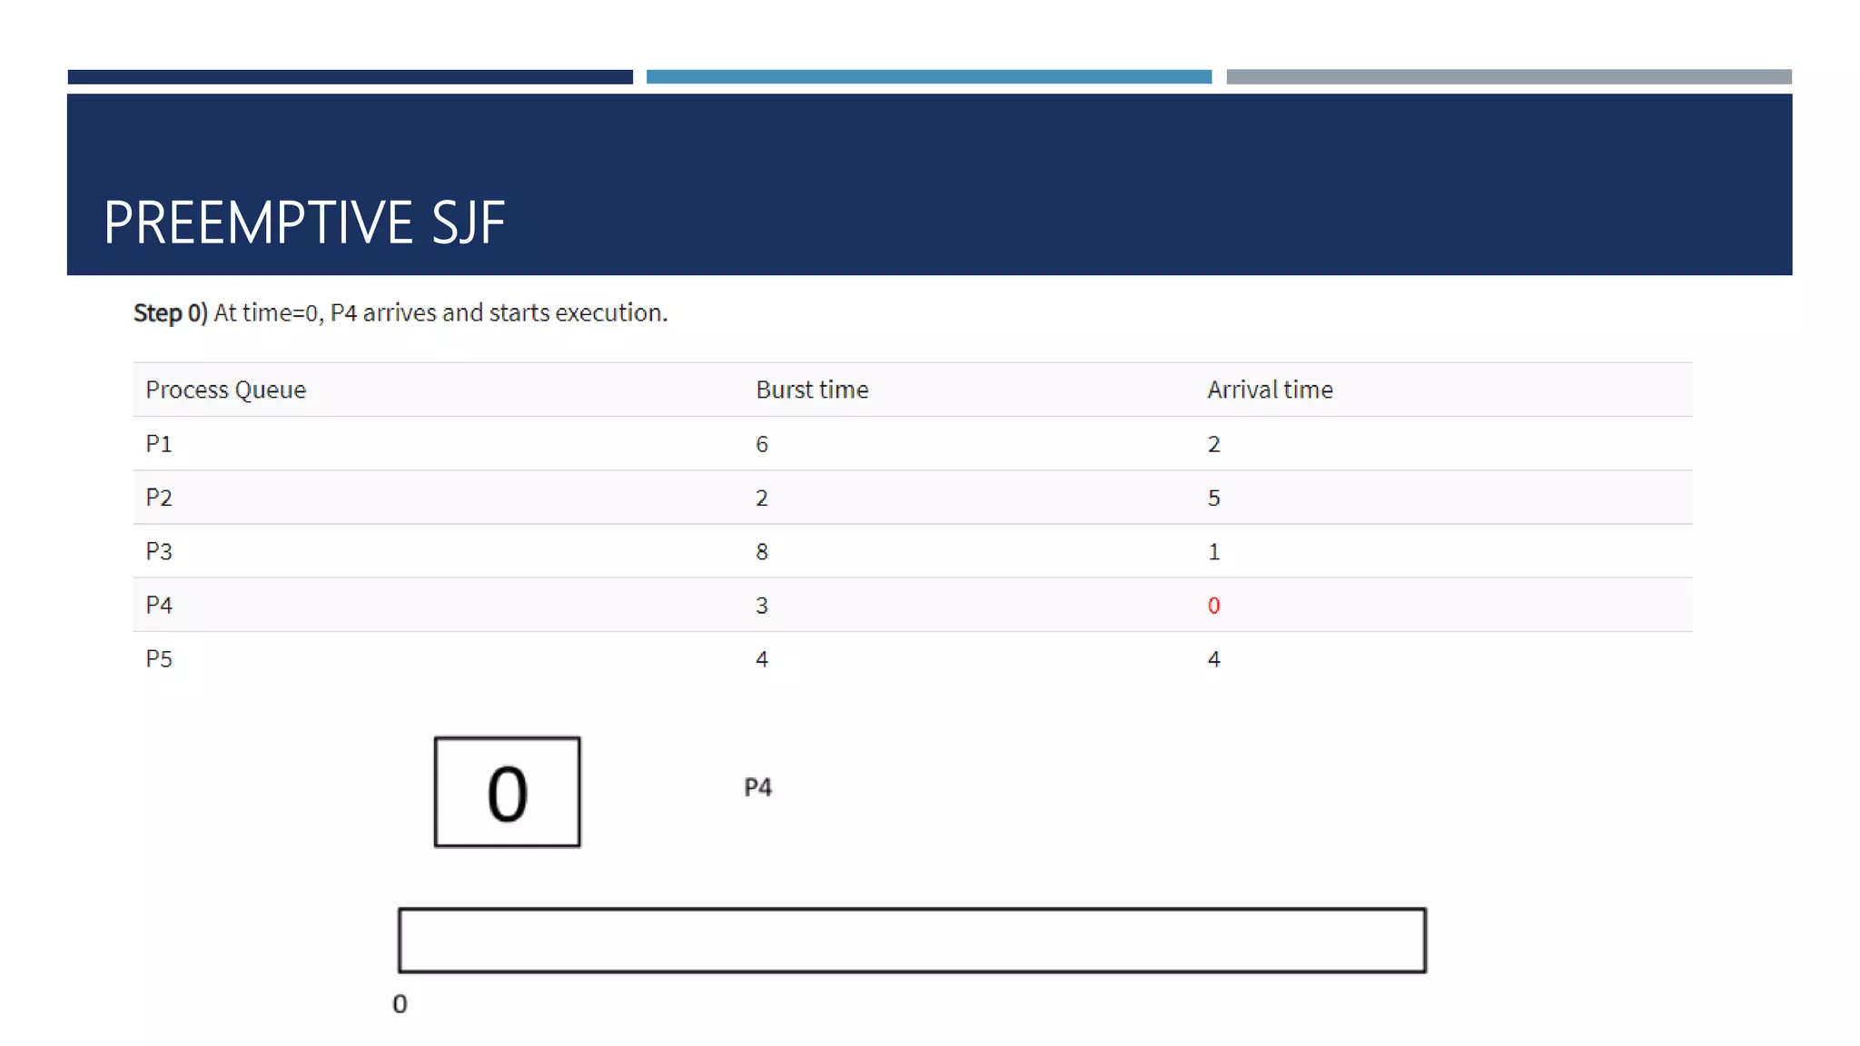This screenshot has width=1860, height=1046.
Task: Click the red P4 arrival time 0
Action: tap(1214, 605)
